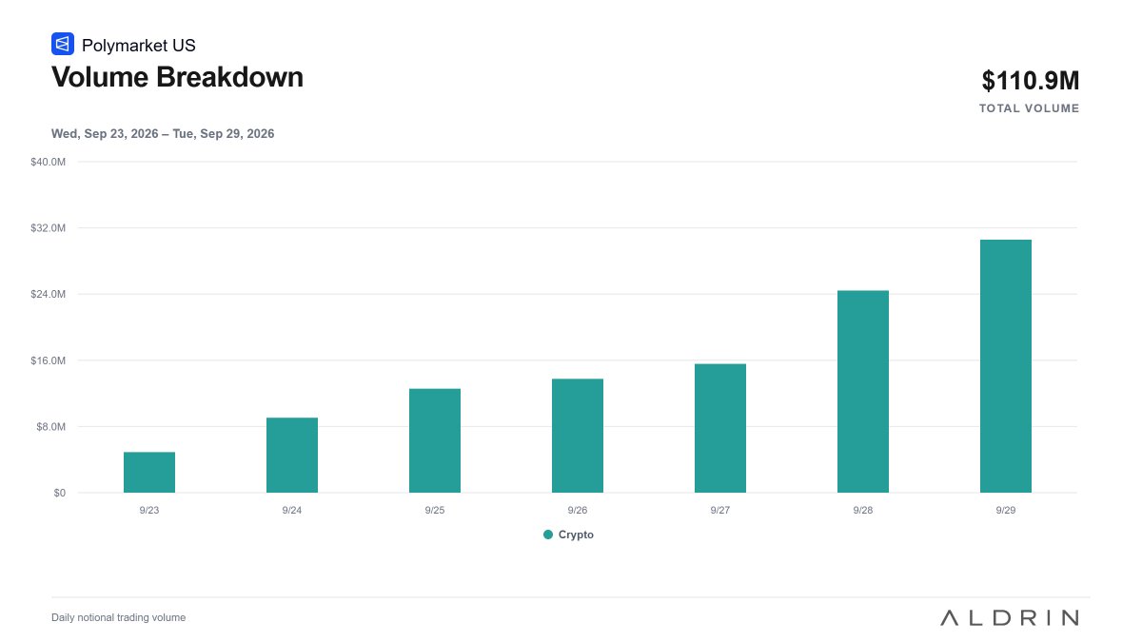
Task: Click the $32.0M axis label
Action: [48, 228]
